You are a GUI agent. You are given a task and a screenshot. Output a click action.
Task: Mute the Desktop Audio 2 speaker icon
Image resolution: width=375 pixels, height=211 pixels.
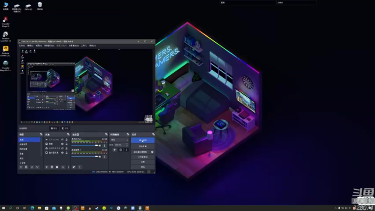pyautogui.click(x=100, y=157)
